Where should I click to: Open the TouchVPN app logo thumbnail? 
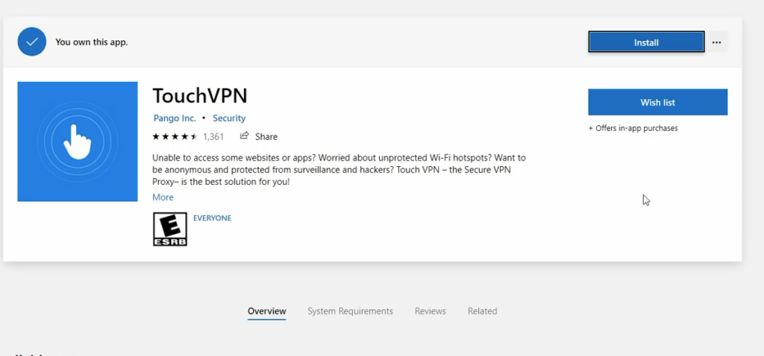point(78,142)
